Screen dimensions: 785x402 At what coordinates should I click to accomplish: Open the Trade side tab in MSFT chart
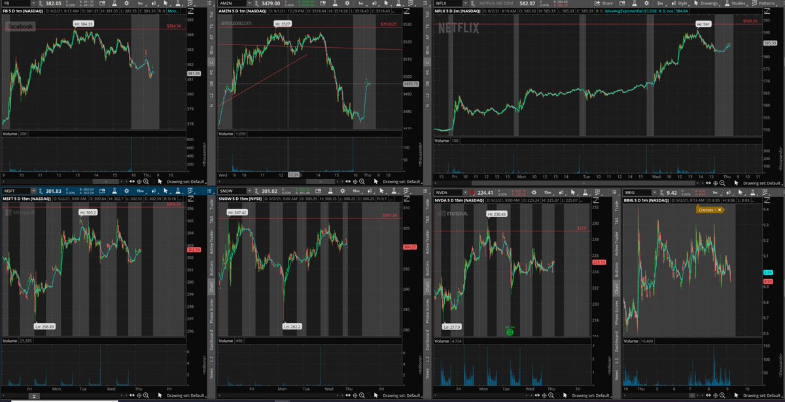211,204
